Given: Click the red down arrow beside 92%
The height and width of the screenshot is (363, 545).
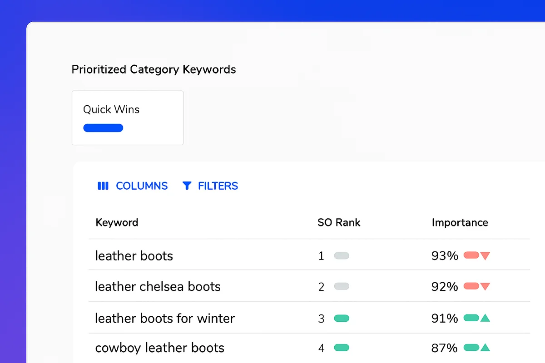Looking at the screenshot, I should point(485,287).
